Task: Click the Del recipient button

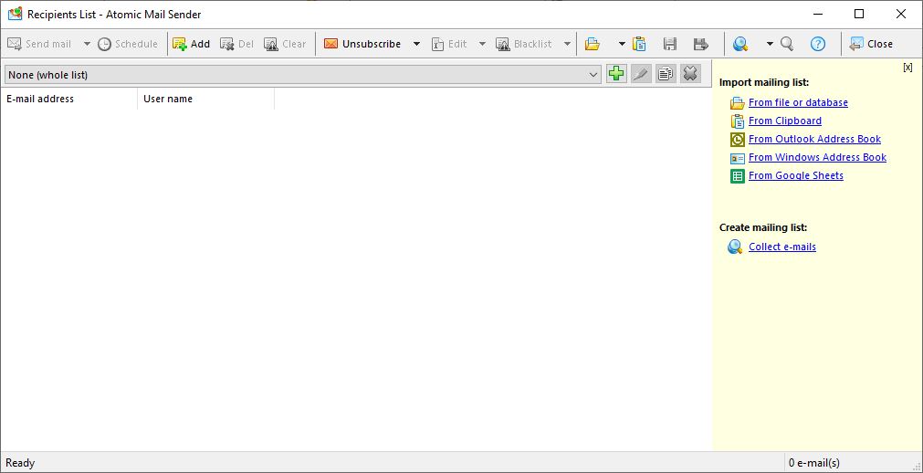Action: pos(236,44)
